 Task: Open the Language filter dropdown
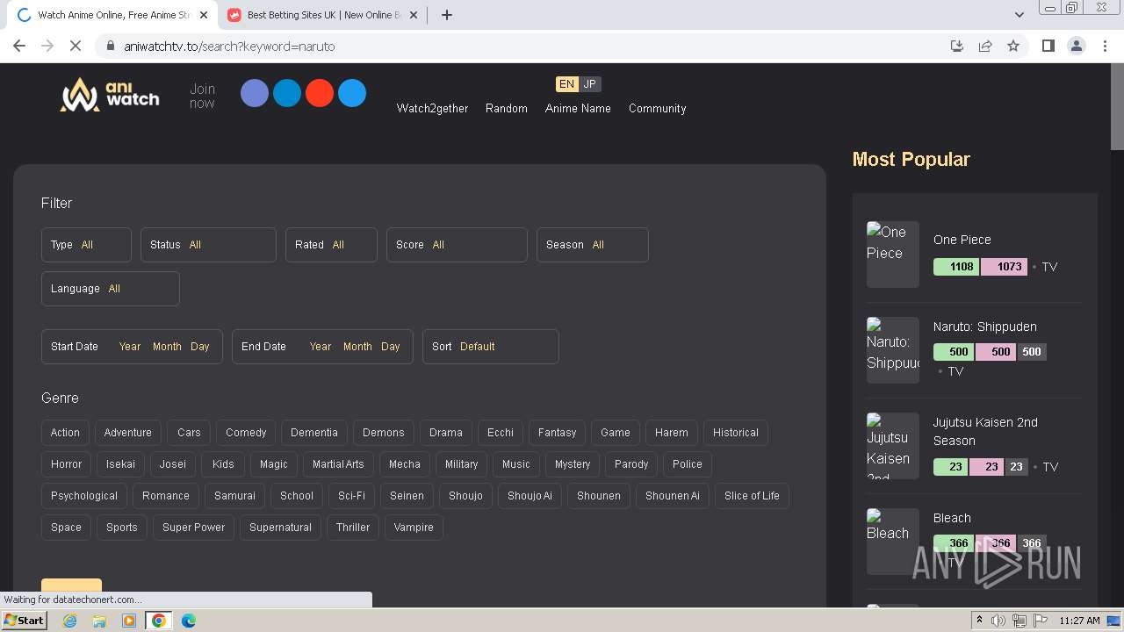tap(111, 289)
